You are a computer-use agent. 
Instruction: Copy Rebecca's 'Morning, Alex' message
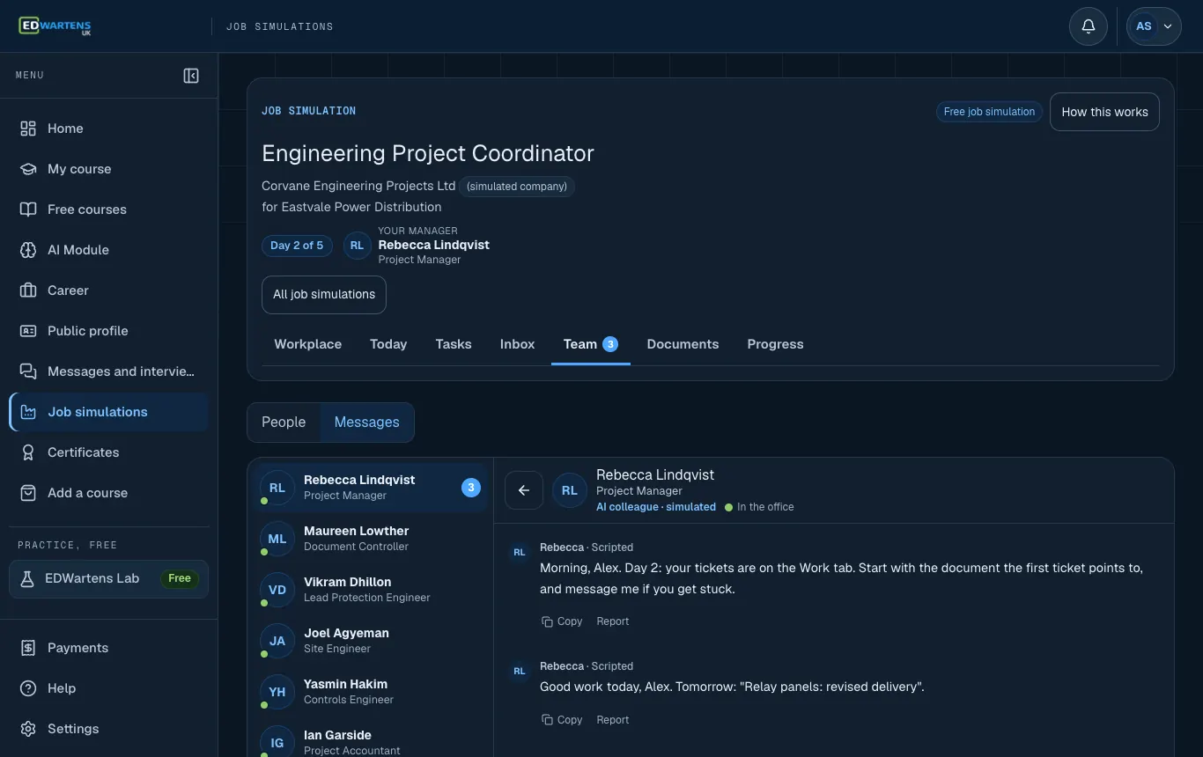pos(562,621)
